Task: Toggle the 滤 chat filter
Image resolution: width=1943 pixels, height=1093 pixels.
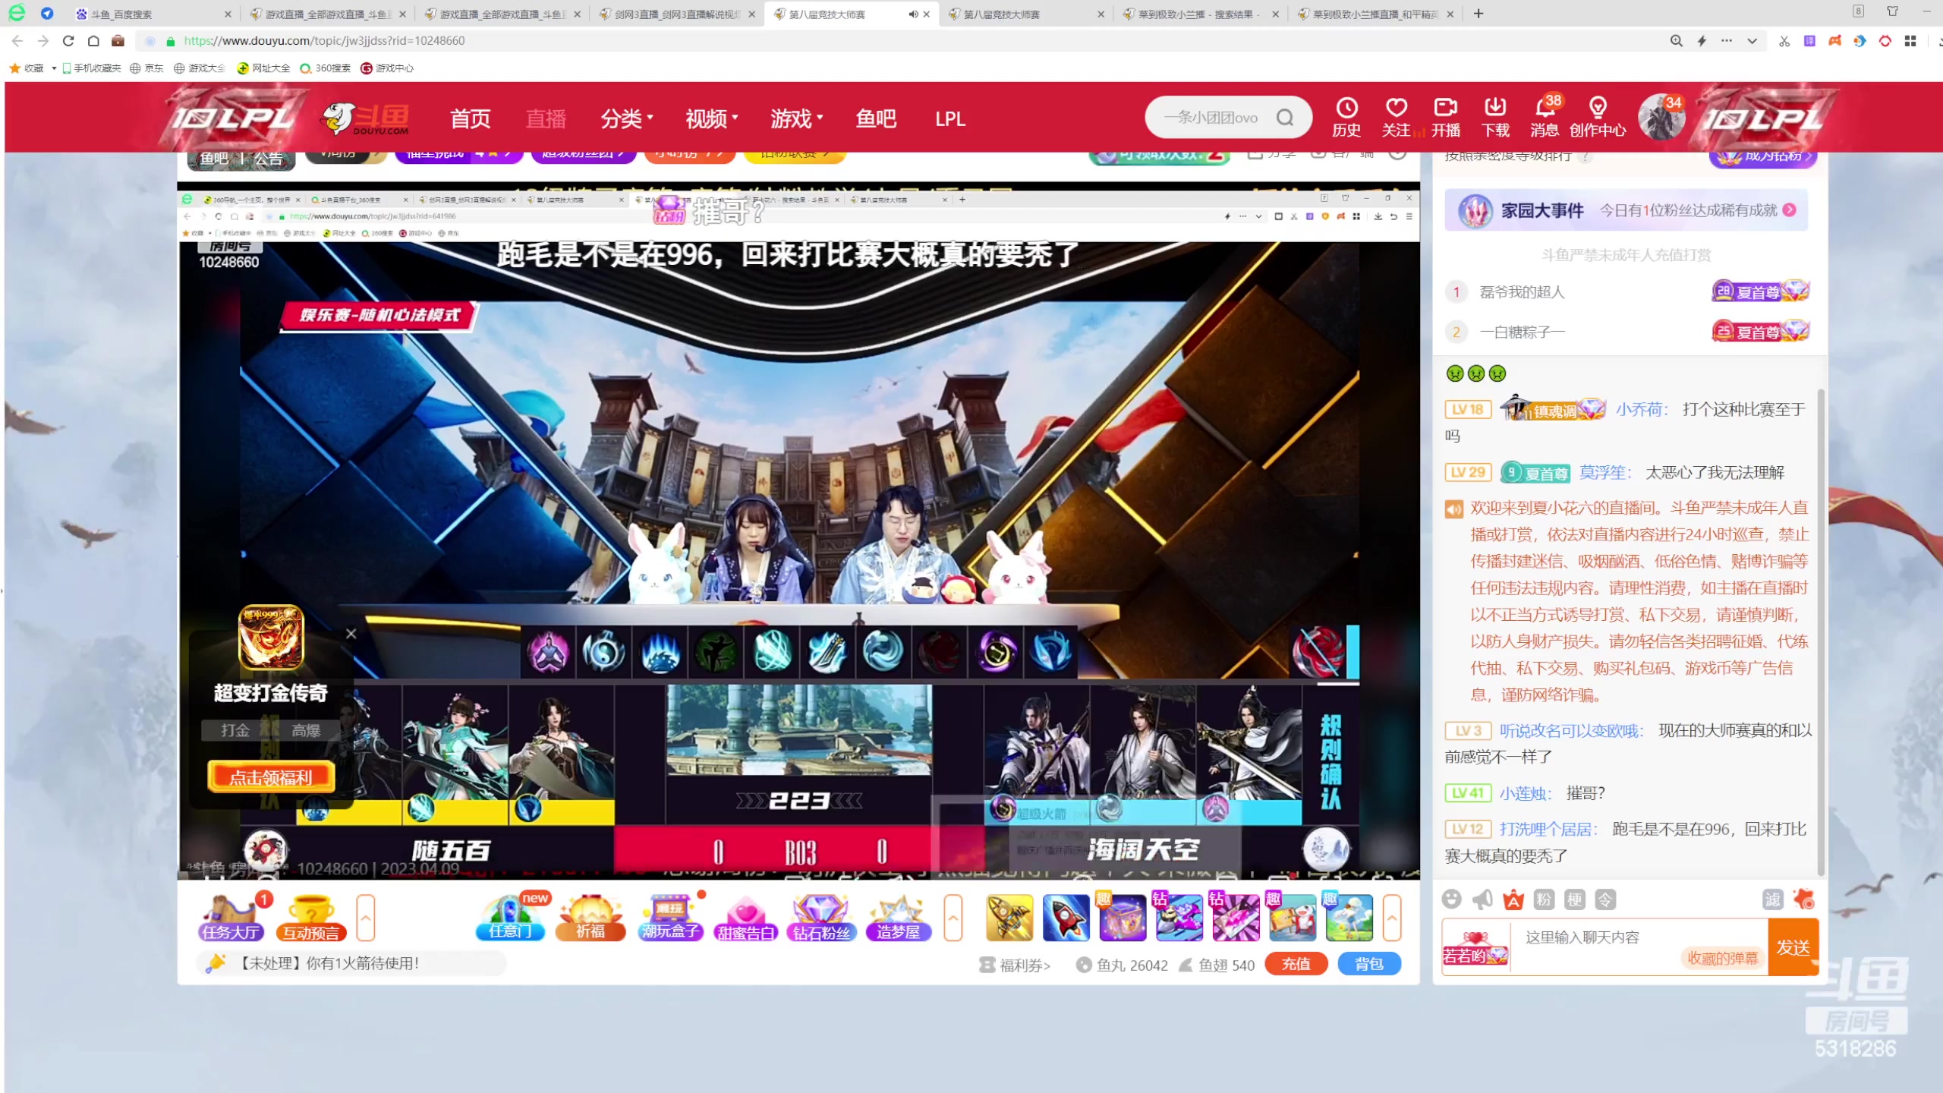Action: pyautogui.click(x=1772, y=899)
